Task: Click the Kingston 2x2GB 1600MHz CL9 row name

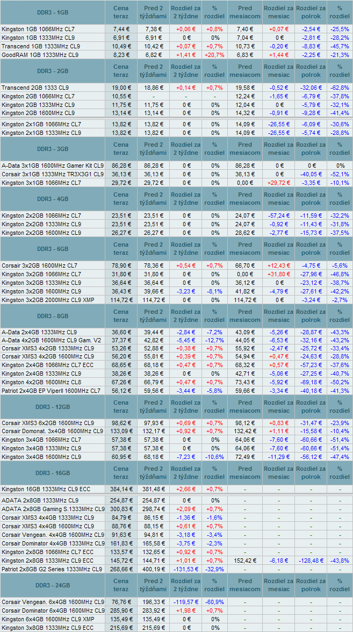Action: 41,233
